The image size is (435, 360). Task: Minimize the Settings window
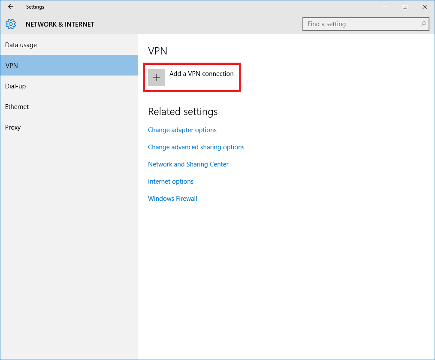(x=385, y=7)
